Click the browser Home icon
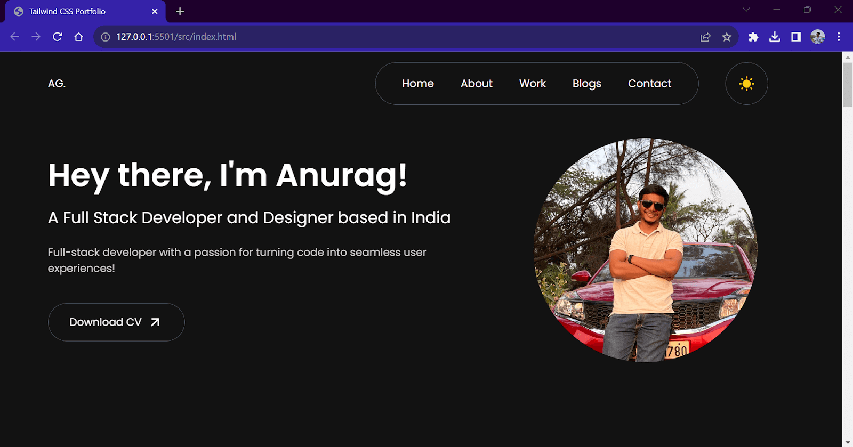The width and height of the screenshot is (853, 447). [79, 37]
